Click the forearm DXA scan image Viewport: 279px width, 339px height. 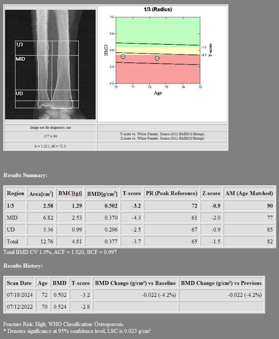pyautogui.click(x=50, y=65)
